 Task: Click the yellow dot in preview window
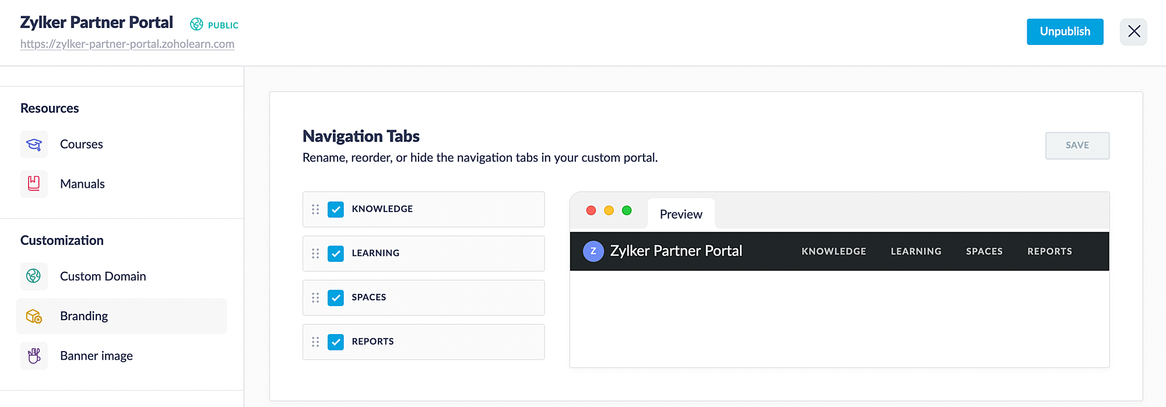point(609,210)
